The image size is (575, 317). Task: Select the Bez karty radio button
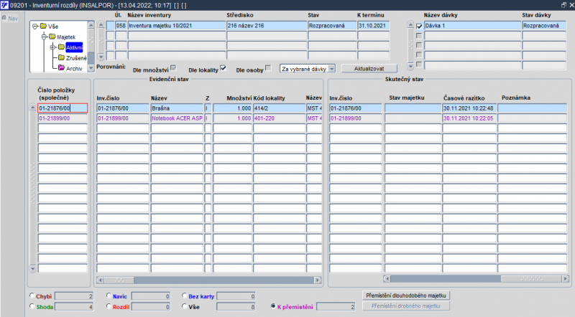point(185,295)
